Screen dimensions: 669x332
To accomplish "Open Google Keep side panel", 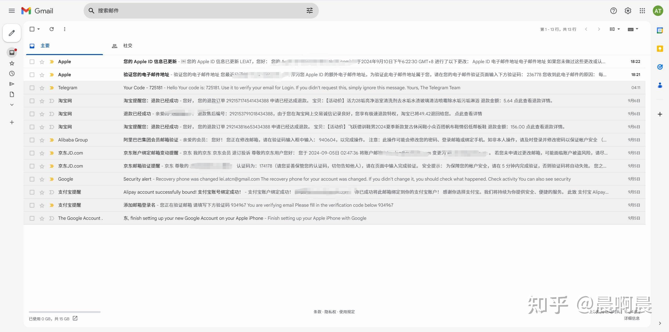I will (x=660, y=49).
